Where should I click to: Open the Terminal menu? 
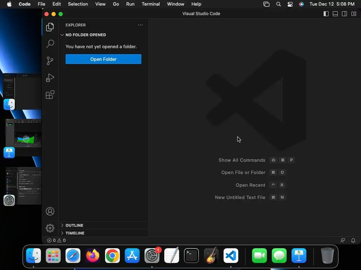151,4
